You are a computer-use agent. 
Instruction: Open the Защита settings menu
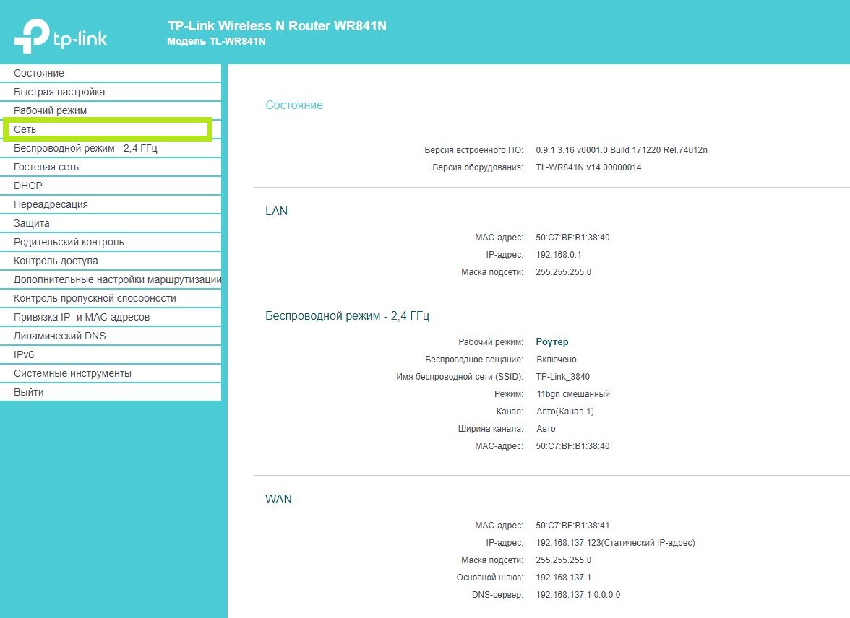coord(32,223)
